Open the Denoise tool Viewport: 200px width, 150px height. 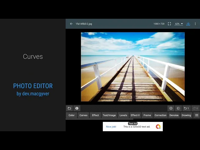pyautogui.click(x=174, y=115)
